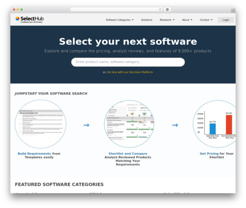Viewport: 246px width, 208px height.
Task: Click the Jumpstart Your Software Search heading
Action: [51, 93]
